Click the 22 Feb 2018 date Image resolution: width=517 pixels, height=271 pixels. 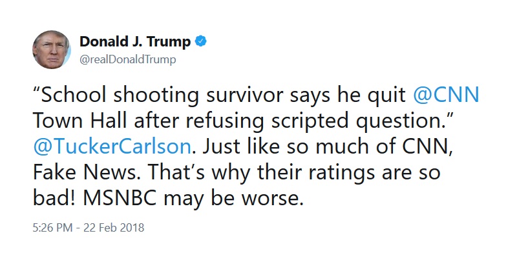click(114, 228)
